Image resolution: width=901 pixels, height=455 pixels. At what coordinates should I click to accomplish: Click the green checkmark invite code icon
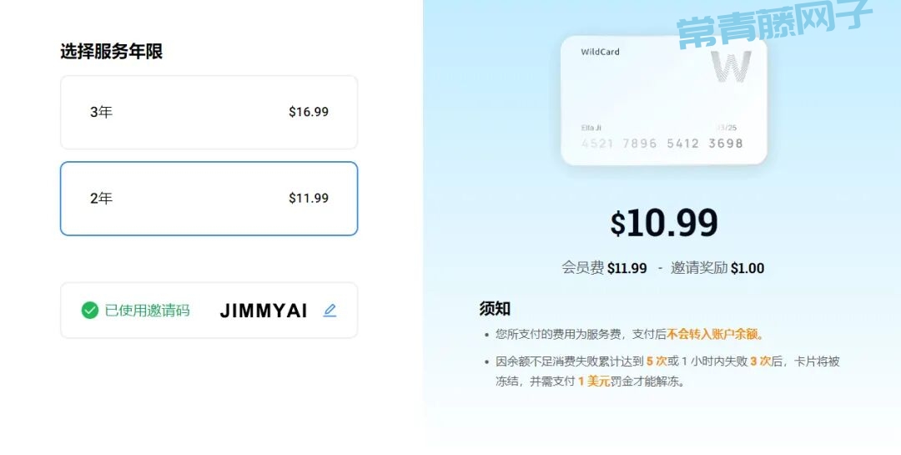(x=89, y=311)
